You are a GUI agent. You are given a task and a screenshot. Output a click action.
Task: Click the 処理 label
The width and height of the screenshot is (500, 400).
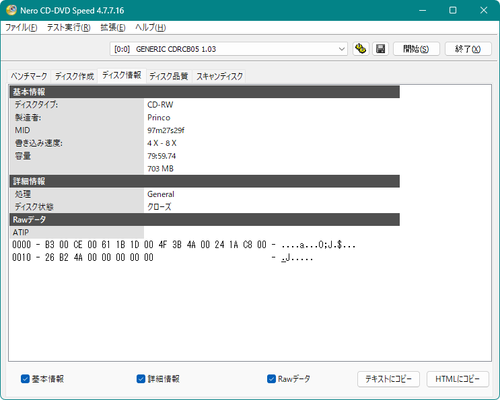[23, 194]
